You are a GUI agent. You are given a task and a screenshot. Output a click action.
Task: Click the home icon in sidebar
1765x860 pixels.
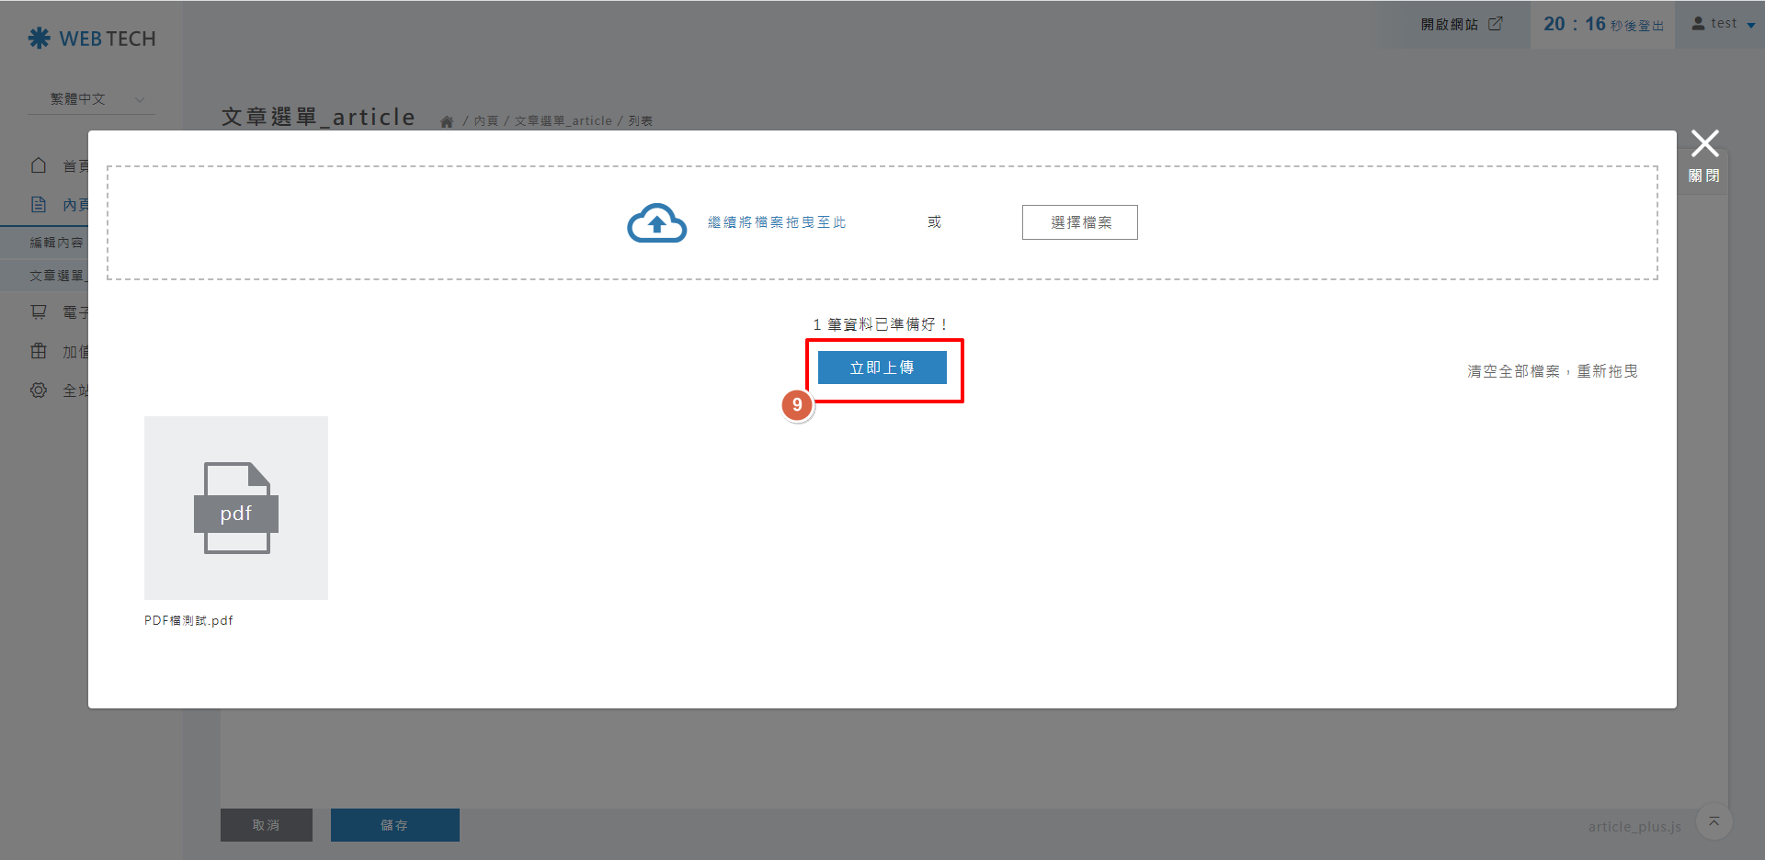click(x=39, y=165)
